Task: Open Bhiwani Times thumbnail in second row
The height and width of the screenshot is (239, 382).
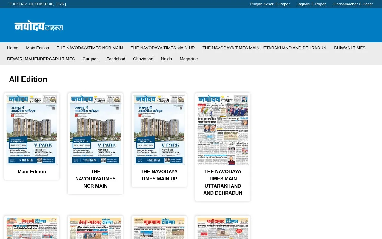Action: click(x=32, y=229)
